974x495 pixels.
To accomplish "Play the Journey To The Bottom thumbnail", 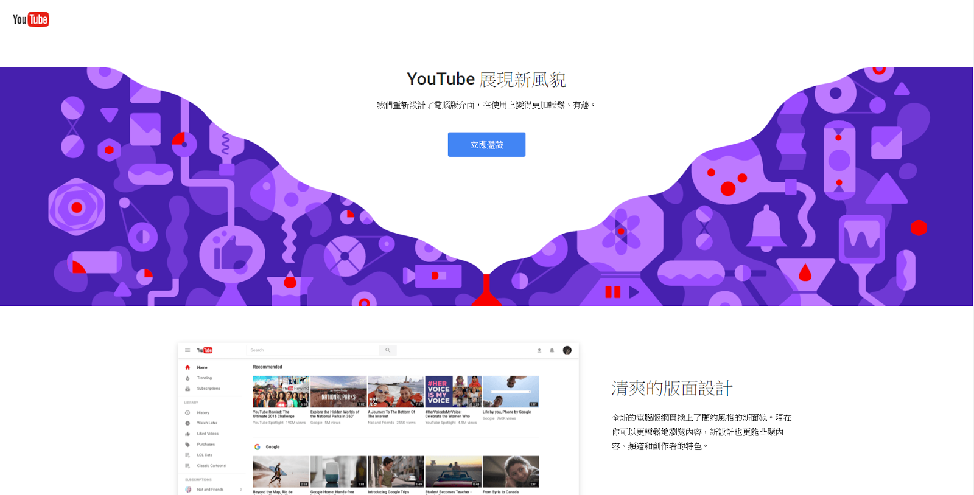I will [396, 392].
